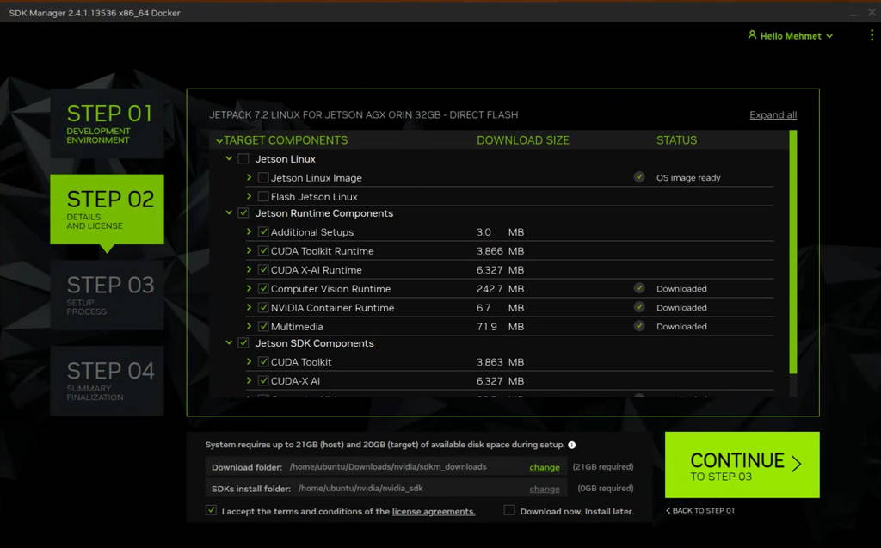Check the Jetson Linux Image checkbox

263,177
